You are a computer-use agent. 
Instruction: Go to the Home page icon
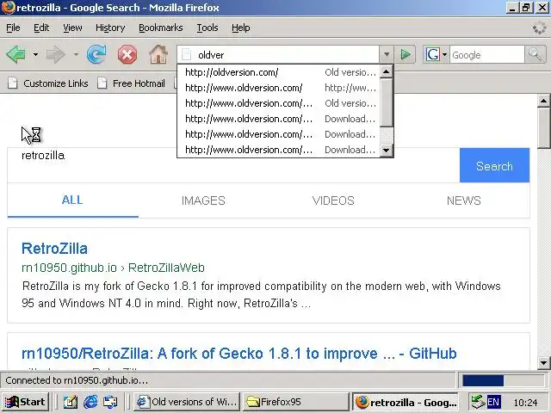point(158,54)
